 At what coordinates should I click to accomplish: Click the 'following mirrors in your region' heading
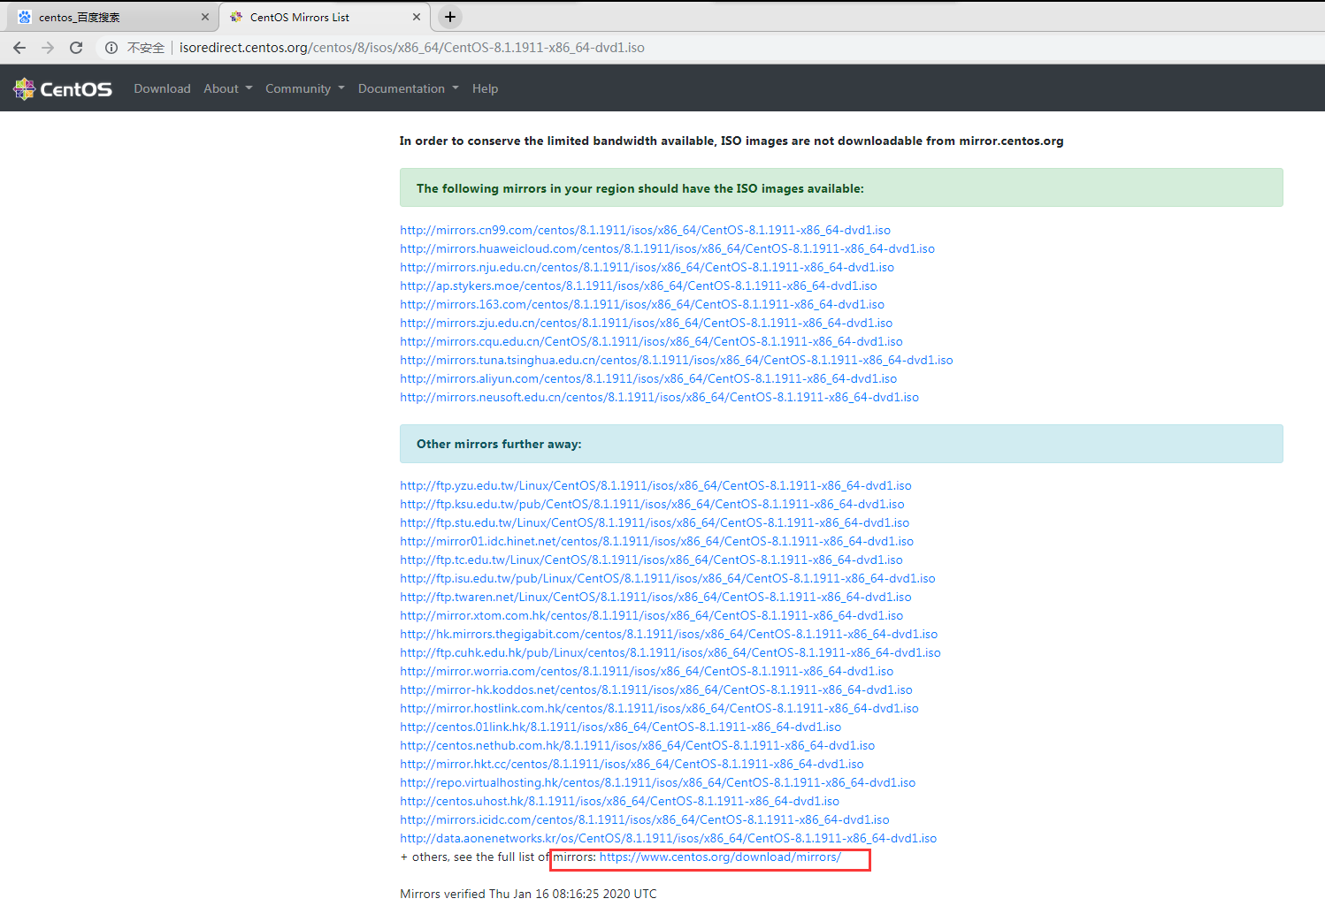(640, 188)
